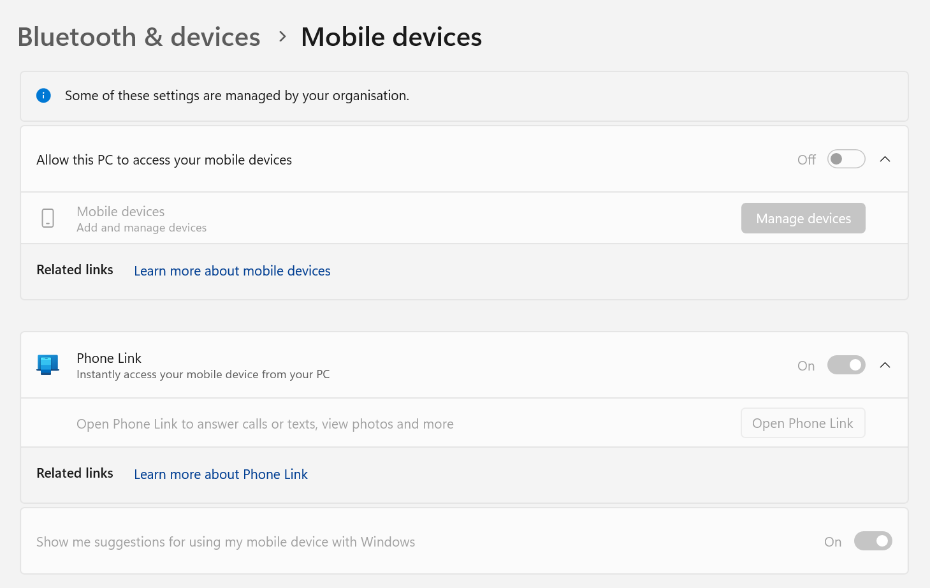Viewport: 930px width, 588px height.
Task: Navigate back to Bluetooth & devices
Action: pos(138,37)
